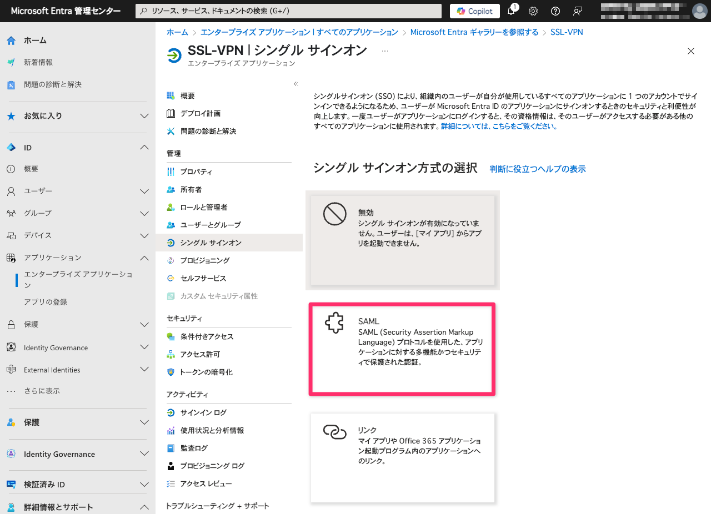
Task: Open デプロイ計画 book icon
Action: click(x=171, y=114)
